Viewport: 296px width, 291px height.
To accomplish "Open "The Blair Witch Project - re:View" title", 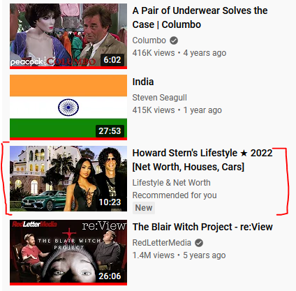I will [202, 227].
